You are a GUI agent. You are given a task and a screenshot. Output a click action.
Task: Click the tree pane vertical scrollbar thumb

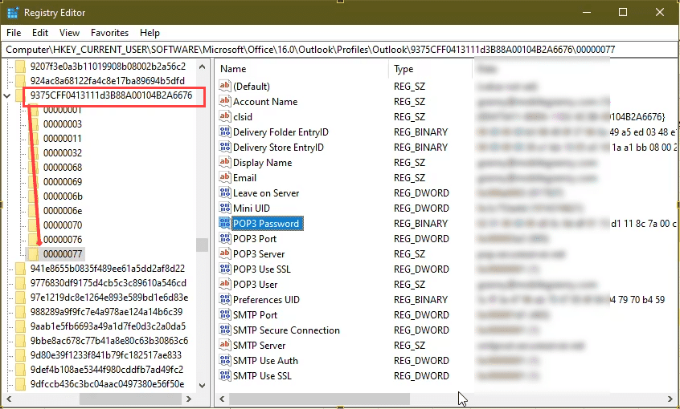202,245
